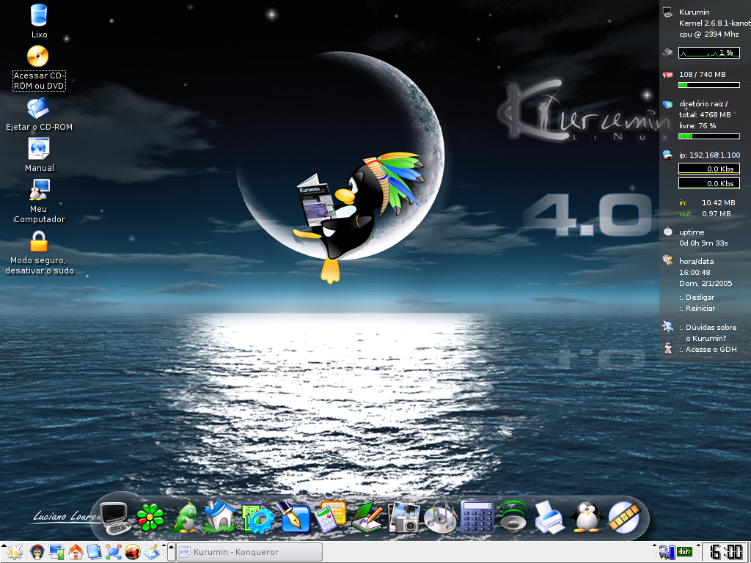The width and height of the screenshot is (751, 563).
Task: Switch keyboard layout via the br flag
Action: click(x=684, y=551)
